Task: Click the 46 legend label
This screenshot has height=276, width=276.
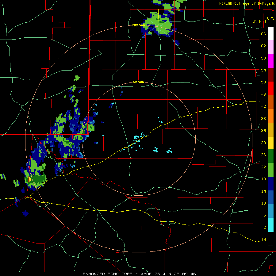Action: (263, 94)
